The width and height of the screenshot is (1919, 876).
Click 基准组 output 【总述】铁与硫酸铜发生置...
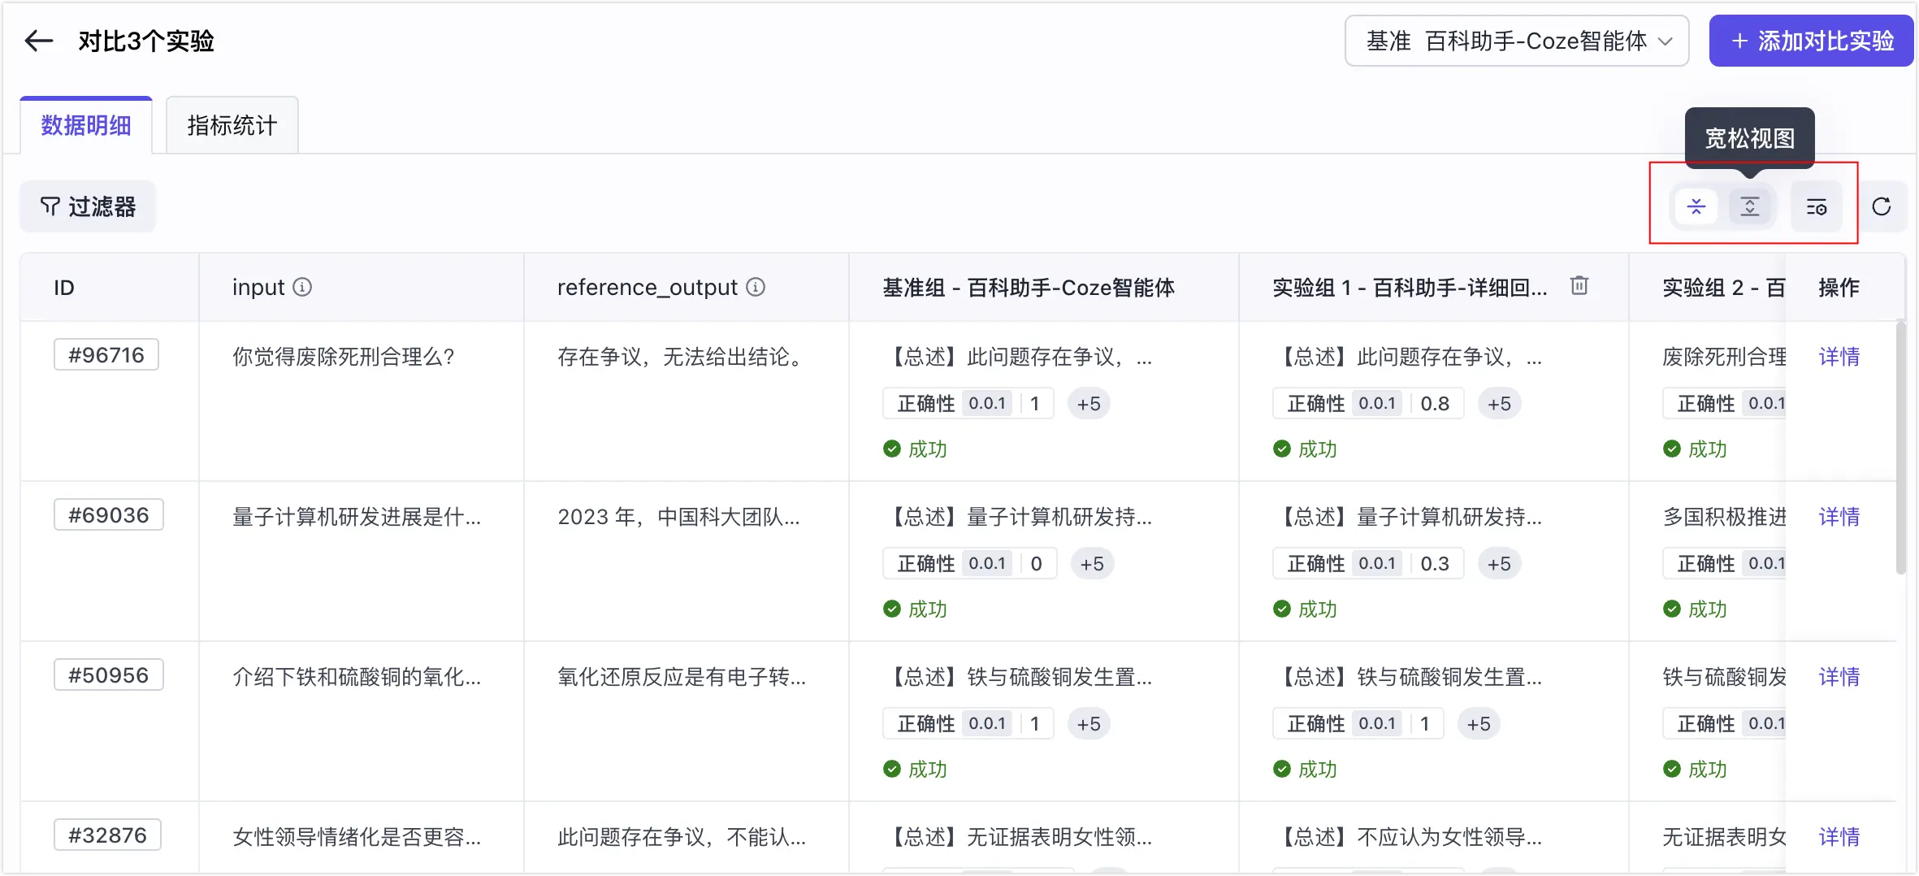1017,676
